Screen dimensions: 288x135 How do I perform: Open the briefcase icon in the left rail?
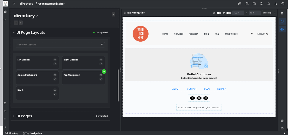5,12
